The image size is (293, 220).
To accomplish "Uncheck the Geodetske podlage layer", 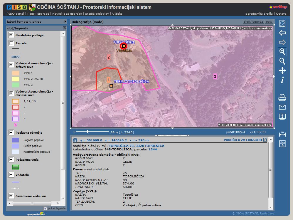I will pyautogui.click(x=11, y=35).
